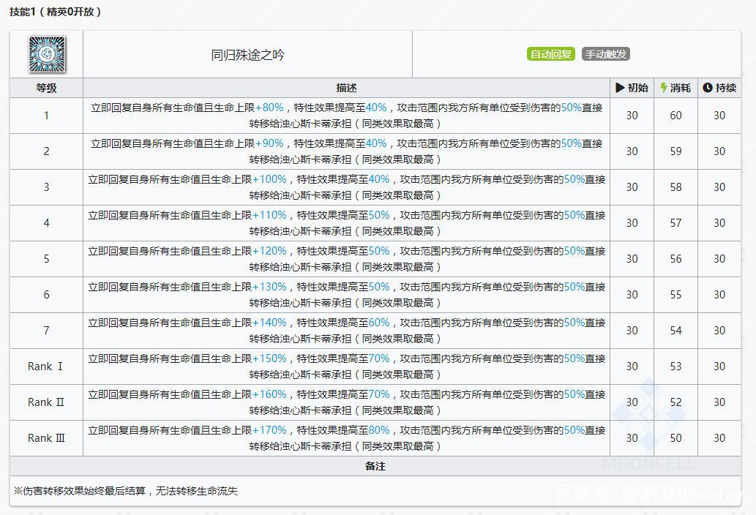
Task: Click the 80% trait value in Rank Ⅲ row
Action: coord(379,429)
